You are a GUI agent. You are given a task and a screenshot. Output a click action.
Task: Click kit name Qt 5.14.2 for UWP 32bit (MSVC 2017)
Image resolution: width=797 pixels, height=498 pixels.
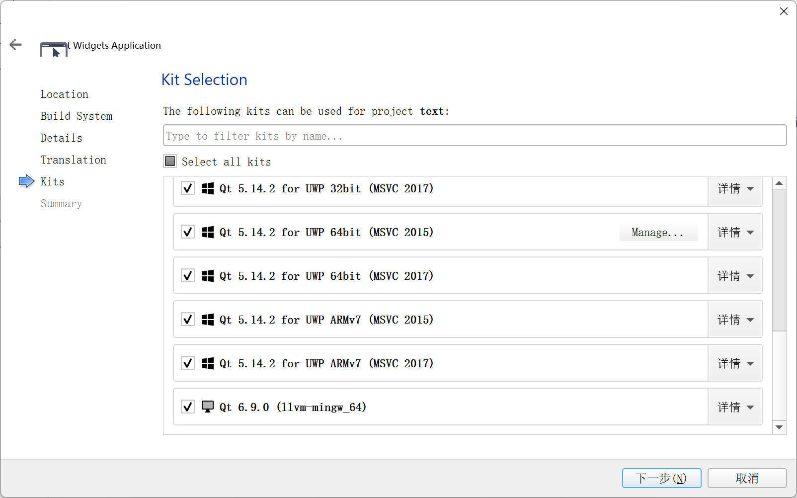tap(326, 188)
